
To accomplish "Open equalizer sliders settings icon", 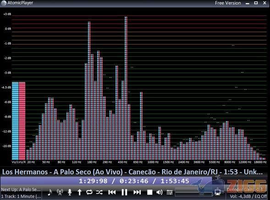I will pyautogui.click(x=170, y=192).
